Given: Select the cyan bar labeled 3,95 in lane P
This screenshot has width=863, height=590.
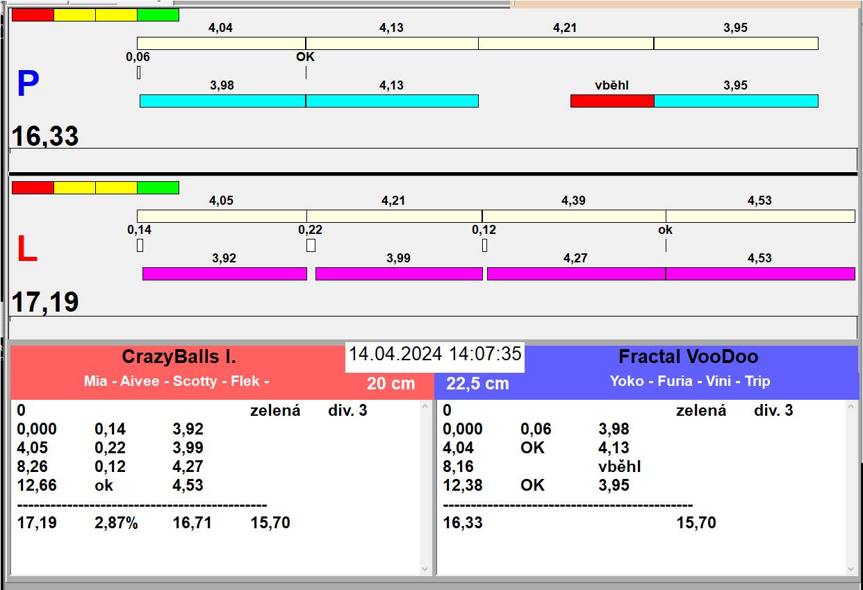Looking at the screenshot, I should coord(736,101).
